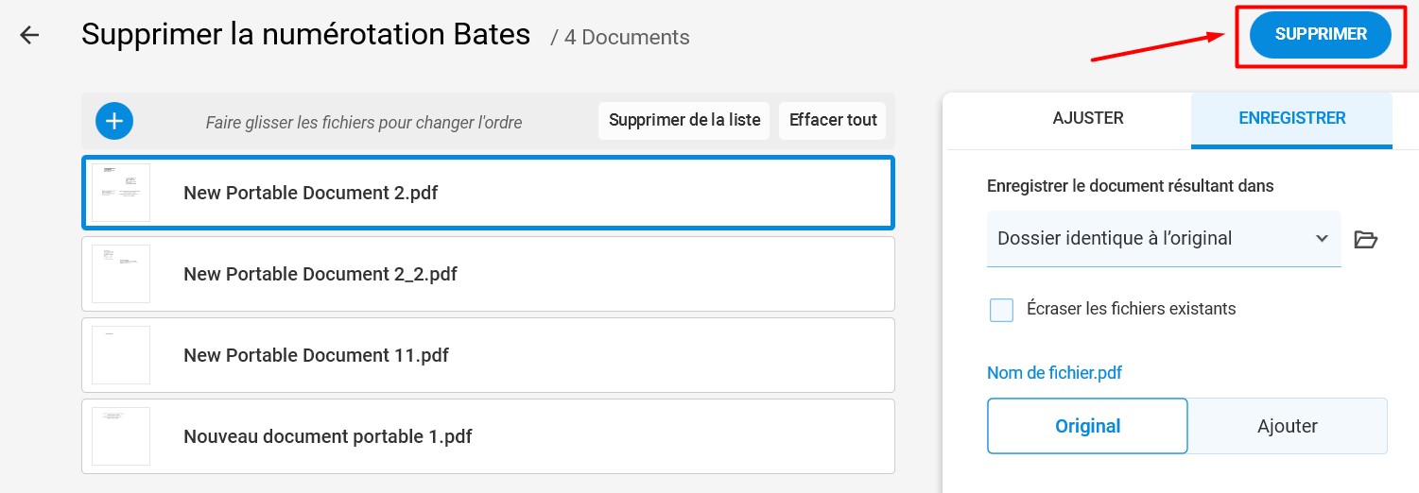
Task: Switch to the AJUSTER tab
Action: (x=1088, y=119)
